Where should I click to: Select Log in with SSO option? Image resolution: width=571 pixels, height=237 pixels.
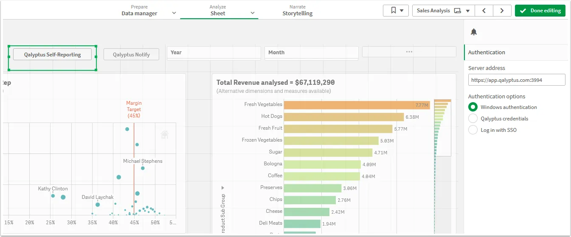(x=473, y=130)
